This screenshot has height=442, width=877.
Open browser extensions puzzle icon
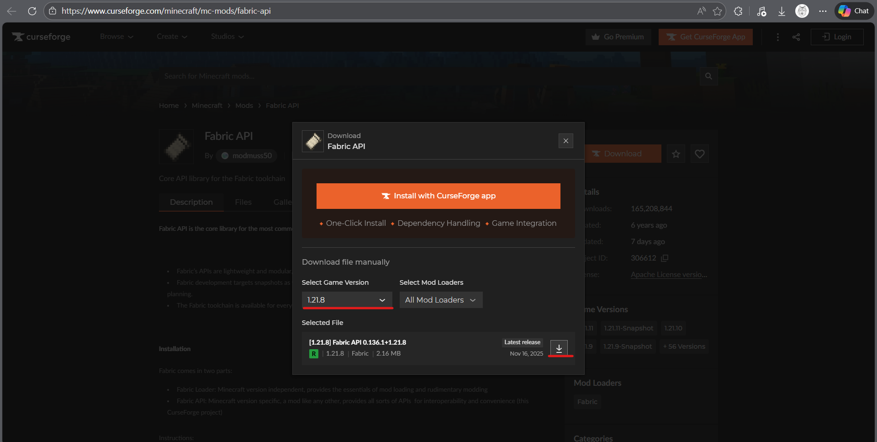pos(738,11)
